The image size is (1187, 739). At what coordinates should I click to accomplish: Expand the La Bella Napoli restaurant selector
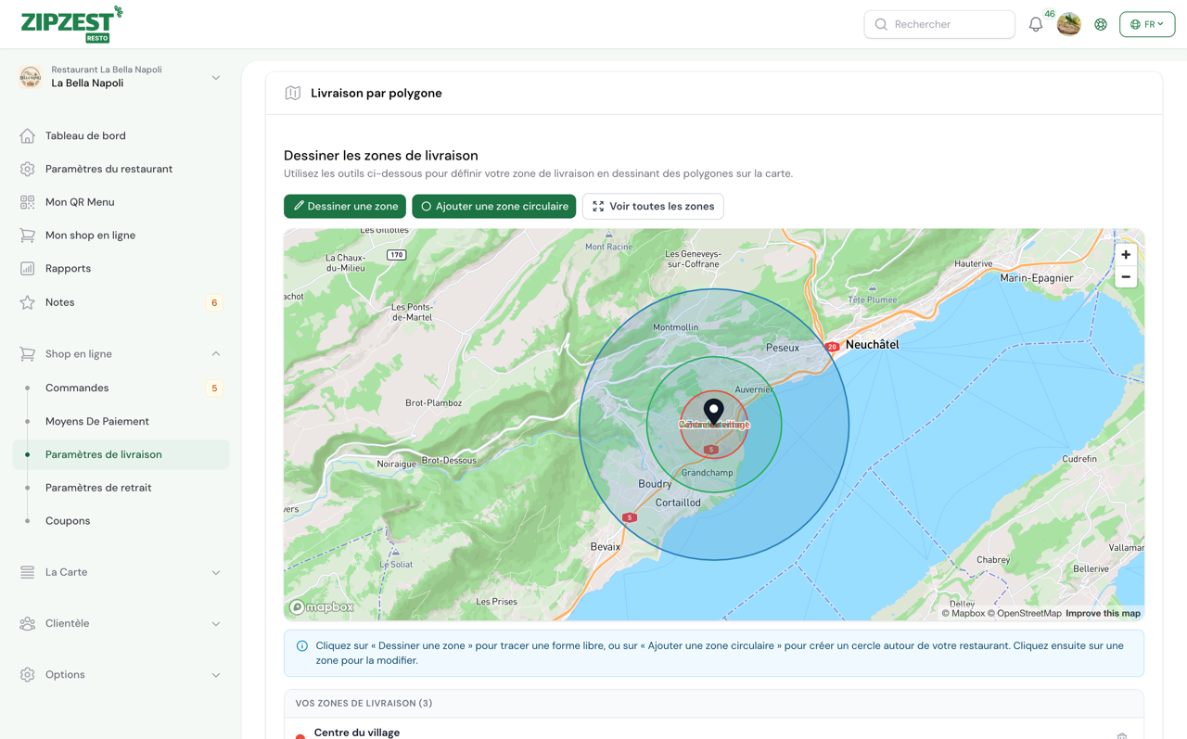pos(216,78)
